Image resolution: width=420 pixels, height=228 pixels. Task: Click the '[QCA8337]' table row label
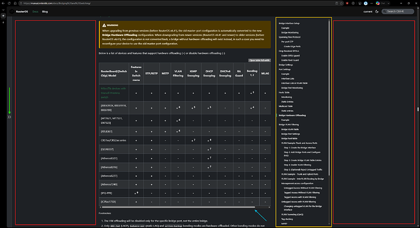(x=107, y=150)
